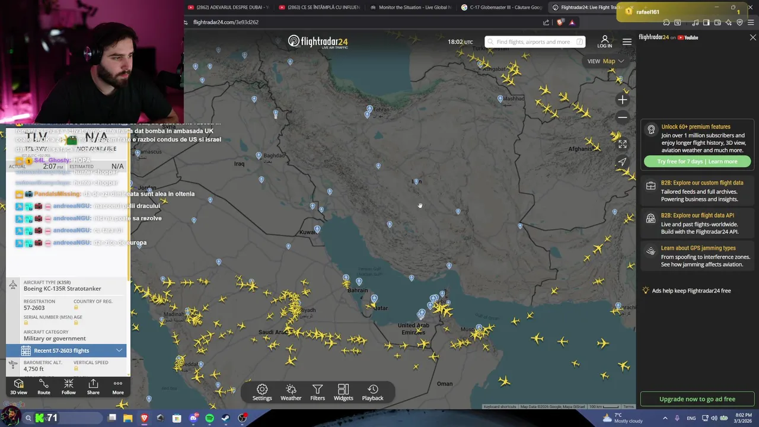Image resolution: width=759 pixels, height=427 pixels.
Task: Open OBS Studio from the taskbar
Action: [x=242, y=418]
